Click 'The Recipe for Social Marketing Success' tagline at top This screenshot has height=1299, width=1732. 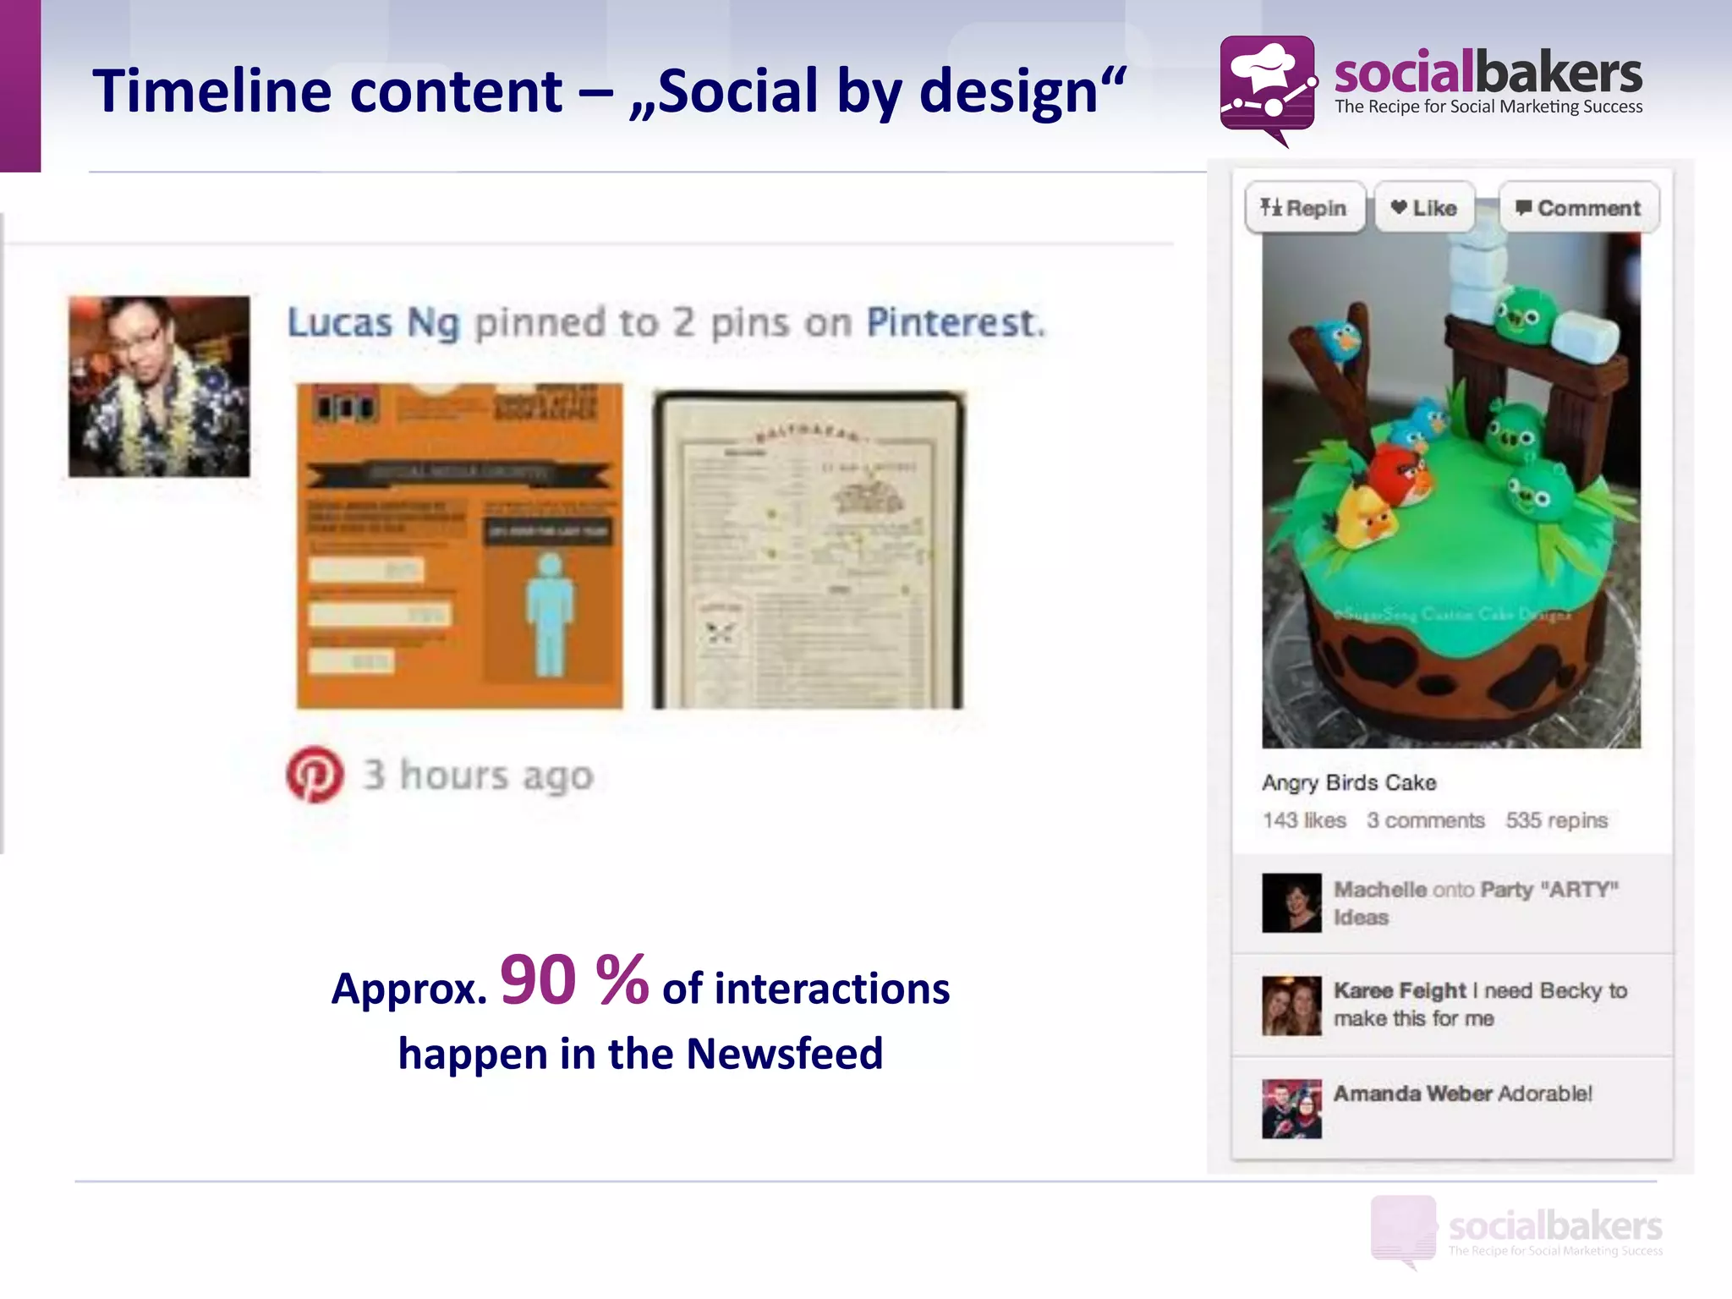[x=1488, y=107]
